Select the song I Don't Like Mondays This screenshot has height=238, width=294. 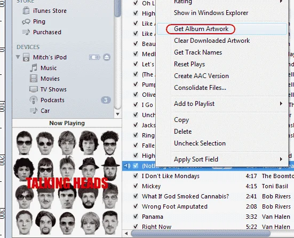(x=170, y=176)
